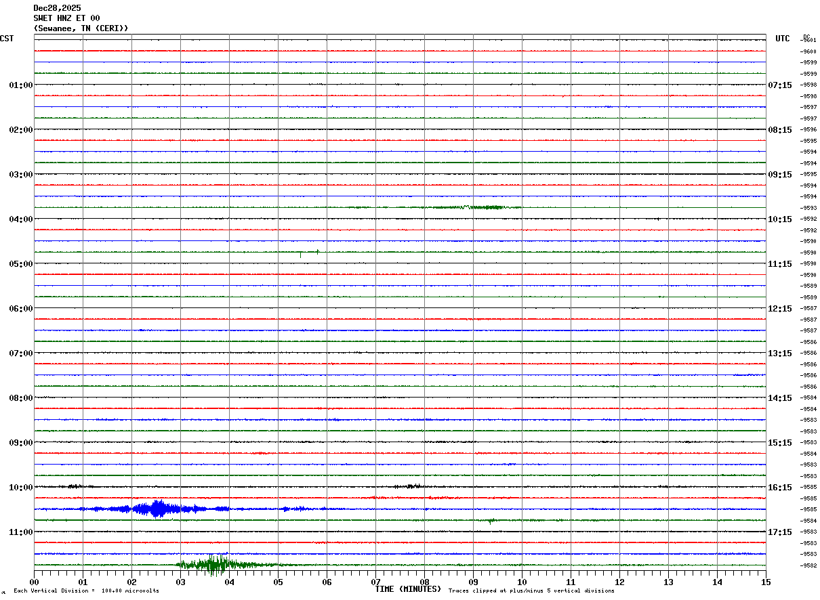Click minute 05 on the time axis
The image size is (820, 600).
click(278, 582)
